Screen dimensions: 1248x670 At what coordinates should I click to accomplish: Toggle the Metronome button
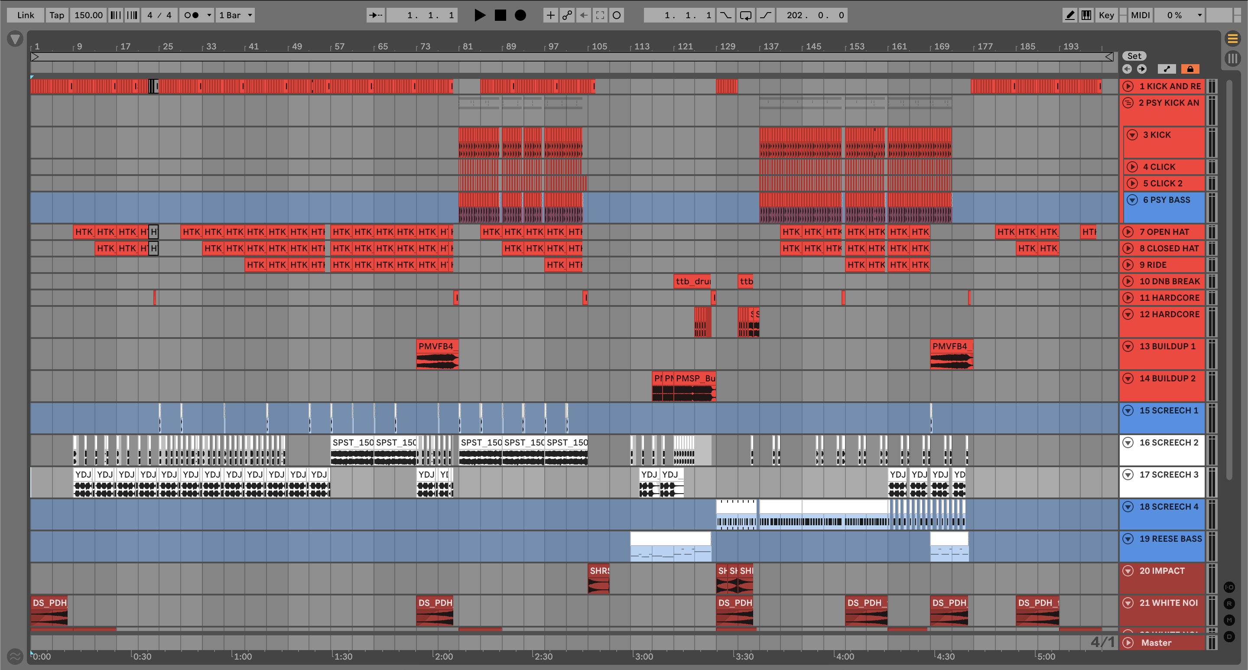(192, 15)
